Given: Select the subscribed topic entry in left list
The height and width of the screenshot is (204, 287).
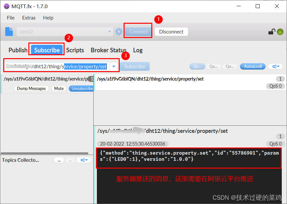Looking at the screenshot, I should coord(47,84).
